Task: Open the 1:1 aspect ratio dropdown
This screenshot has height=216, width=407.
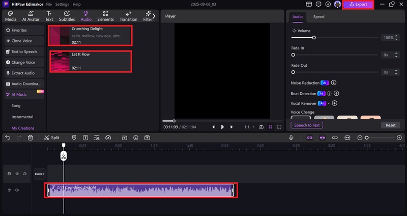Action: pos(249,127)
